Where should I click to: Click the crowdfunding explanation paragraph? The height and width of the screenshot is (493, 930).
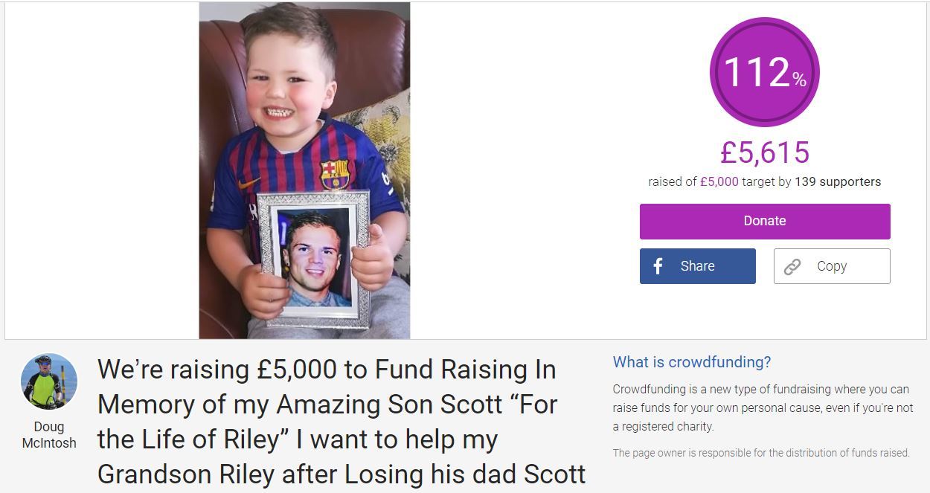tap(763, 407)
